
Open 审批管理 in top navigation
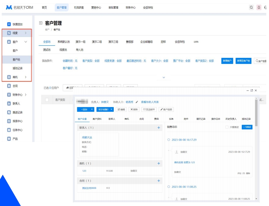tap(113, 7)
